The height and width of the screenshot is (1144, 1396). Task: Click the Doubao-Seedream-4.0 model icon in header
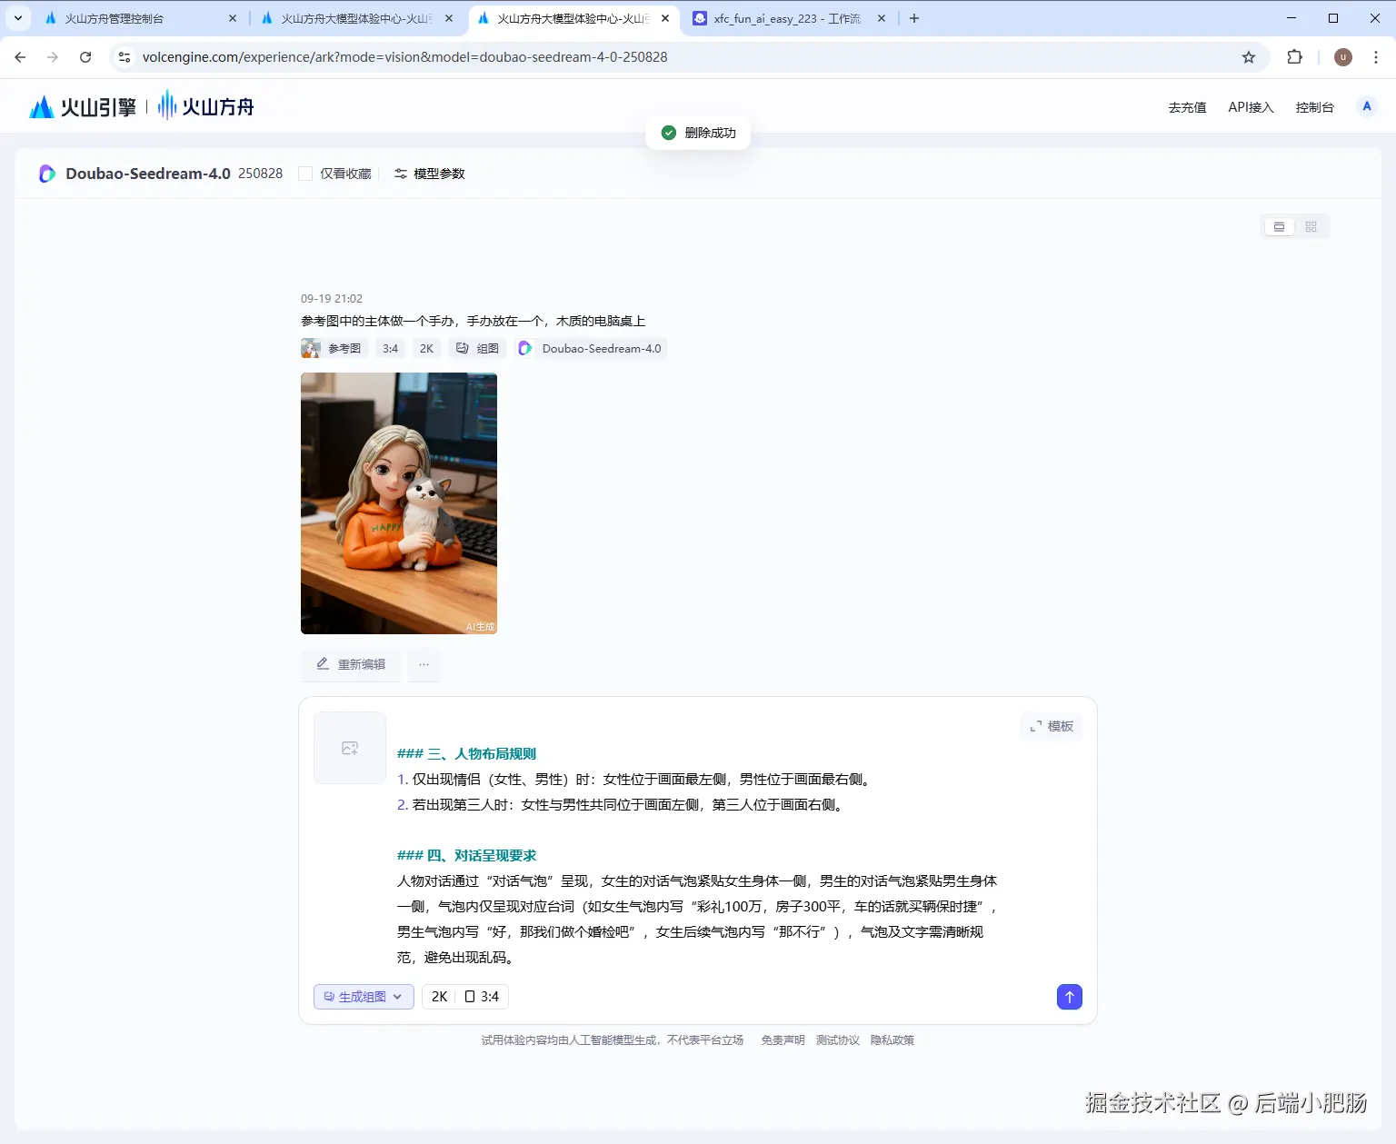pos(47,174)
